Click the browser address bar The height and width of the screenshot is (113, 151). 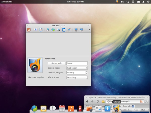coord(125,101)
